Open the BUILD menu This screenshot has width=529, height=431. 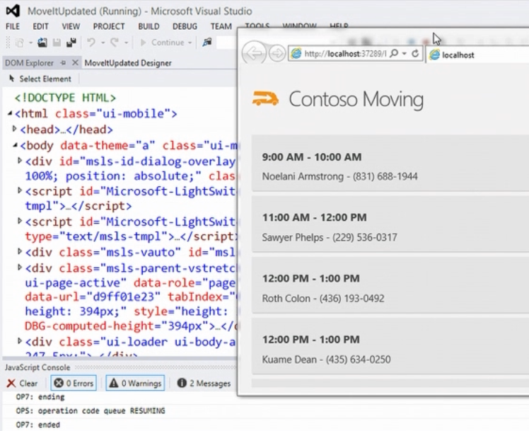pyautogui.click(x=149, y=26)
